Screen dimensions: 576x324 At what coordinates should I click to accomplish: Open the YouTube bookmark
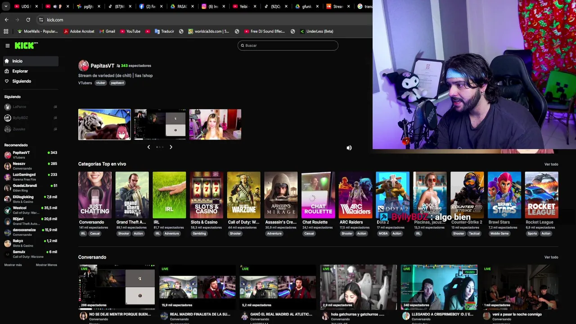tap(130, 31)
